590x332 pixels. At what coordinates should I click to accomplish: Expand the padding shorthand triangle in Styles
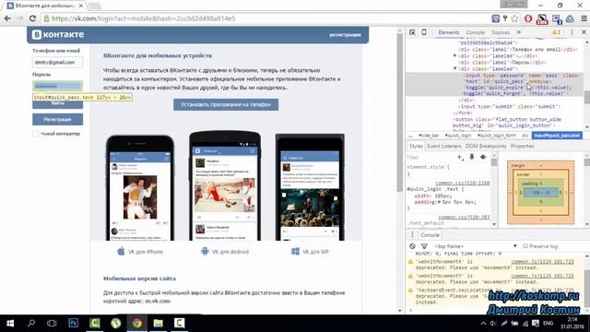coord(439,202)
